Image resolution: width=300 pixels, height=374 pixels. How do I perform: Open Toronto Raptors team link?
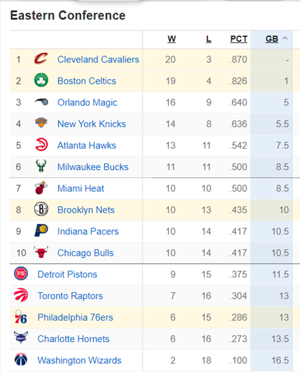coord(70,296)
